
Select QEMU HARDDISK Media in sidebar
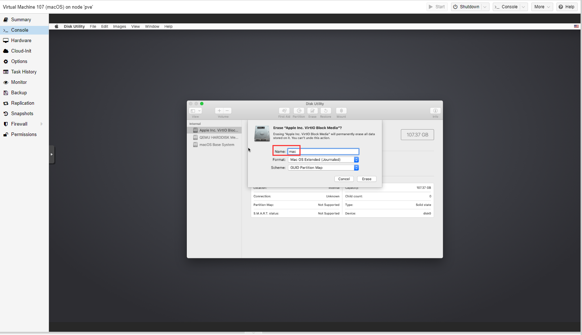(x=218, y=137)
